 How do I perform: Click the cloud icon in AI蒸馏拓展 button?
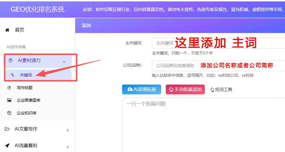pos(130,89)
